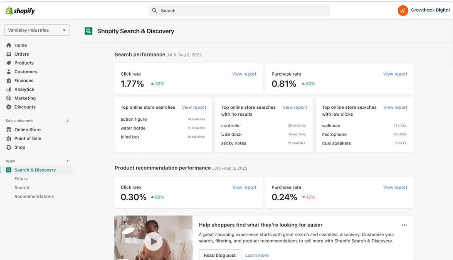Click the 1.77% click rate value

[x=132, y=84]
